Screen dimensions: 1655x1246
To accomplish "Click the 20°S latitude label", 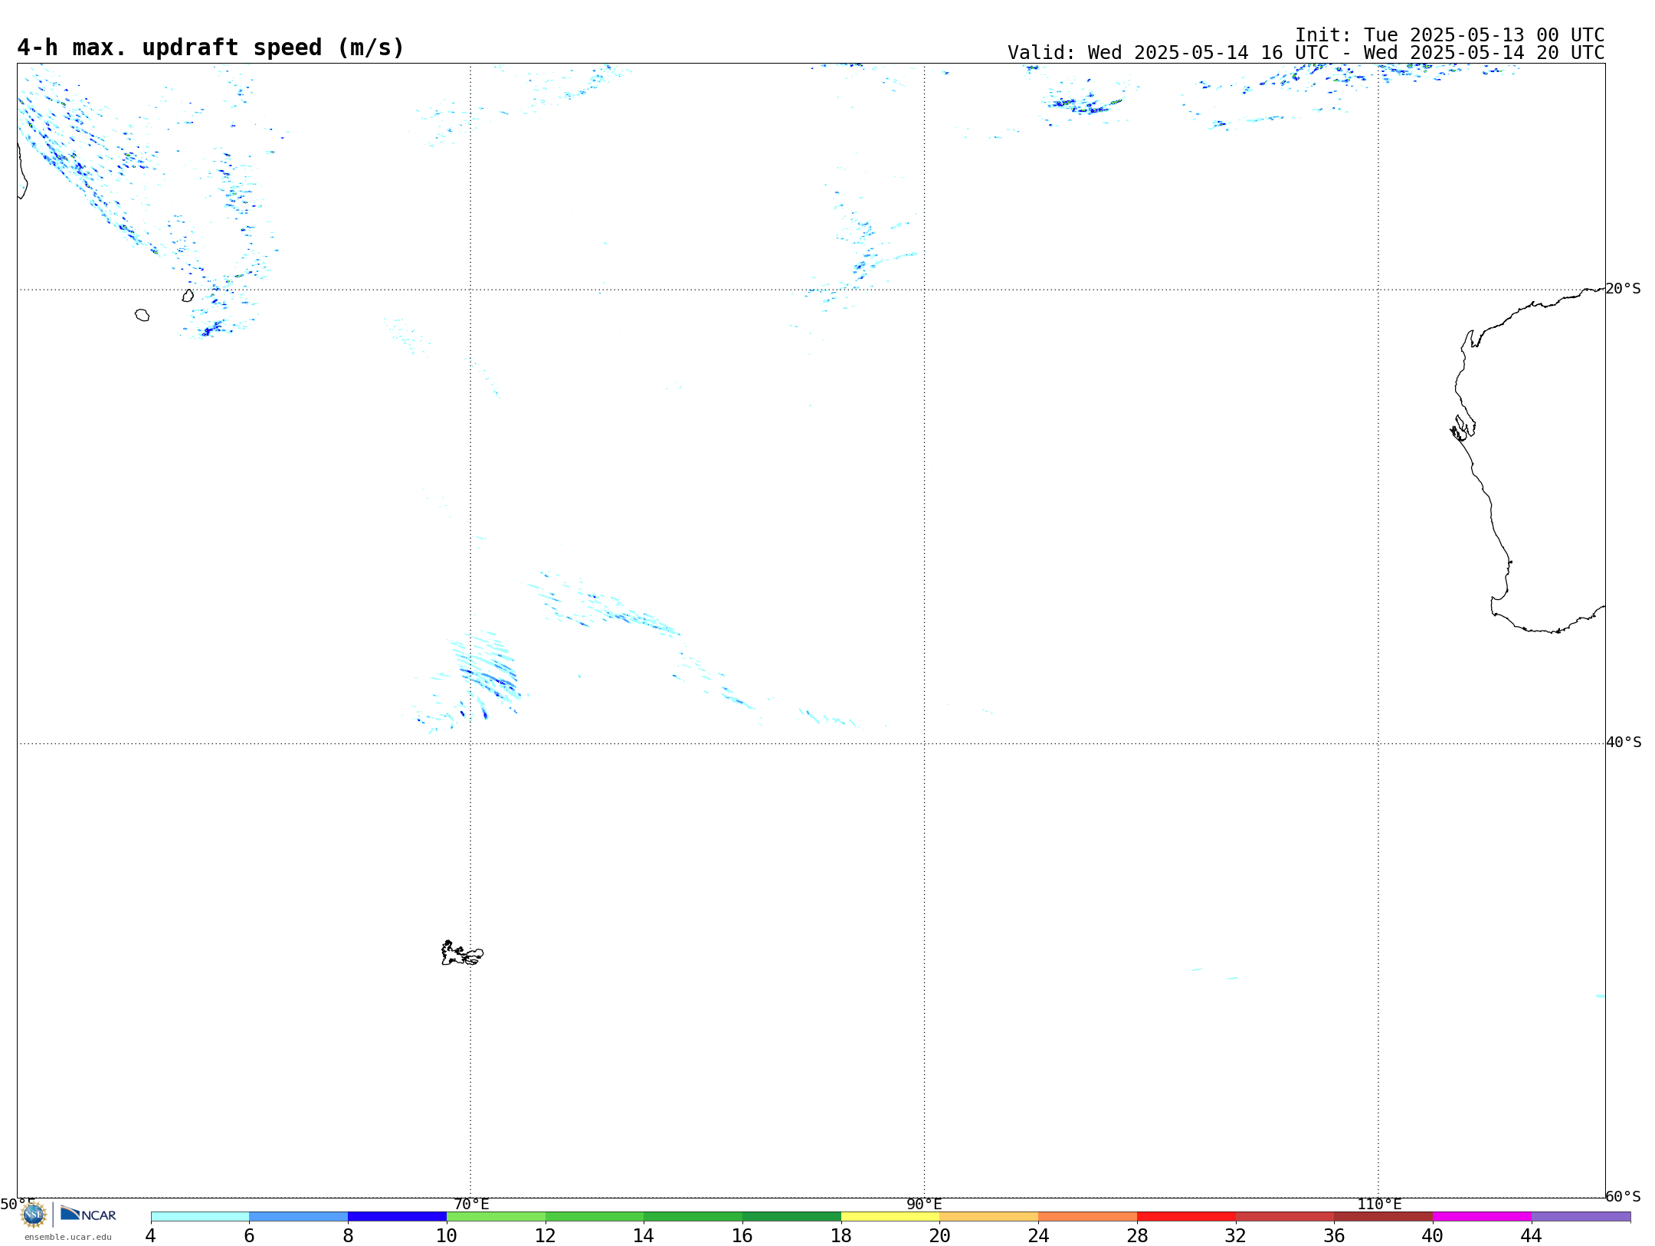I will point(1624,289).
